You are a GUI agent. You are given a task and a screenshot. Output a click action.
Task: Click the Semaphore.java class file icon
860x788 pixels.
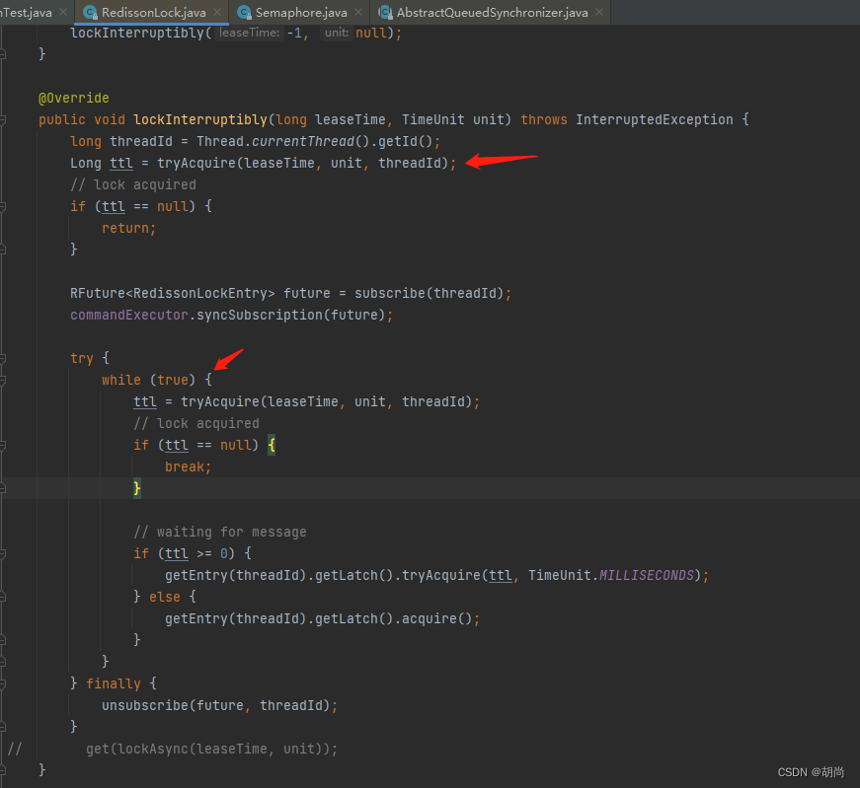(244, 13)
